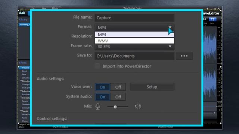Click the WaveEditor logo icon

22,13
